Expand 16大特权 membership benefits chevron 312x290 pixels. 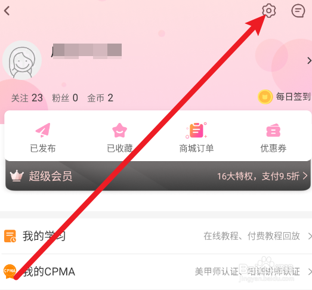305,176
